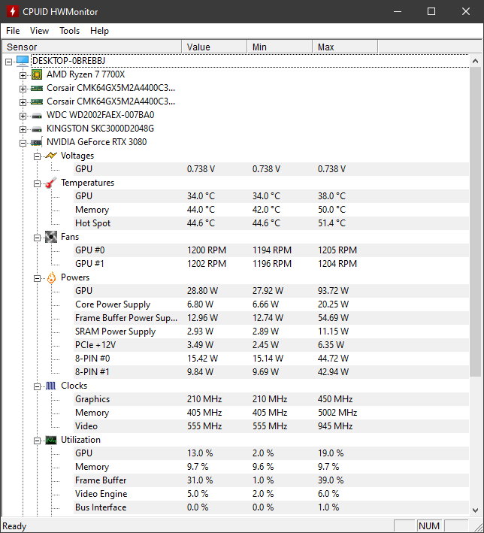This screenshot has height=533, width=484.
Task: Click the vertical scrollbar down arrow
Action: click(476, 511)
